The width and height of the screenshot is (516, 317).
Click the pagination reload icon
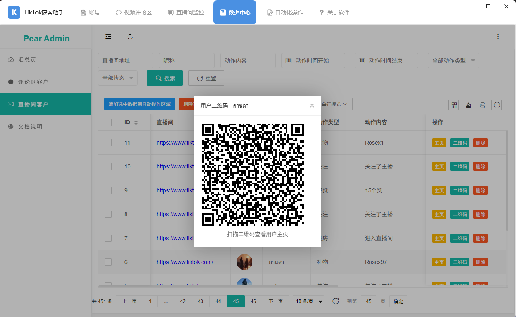coord(336,301)
